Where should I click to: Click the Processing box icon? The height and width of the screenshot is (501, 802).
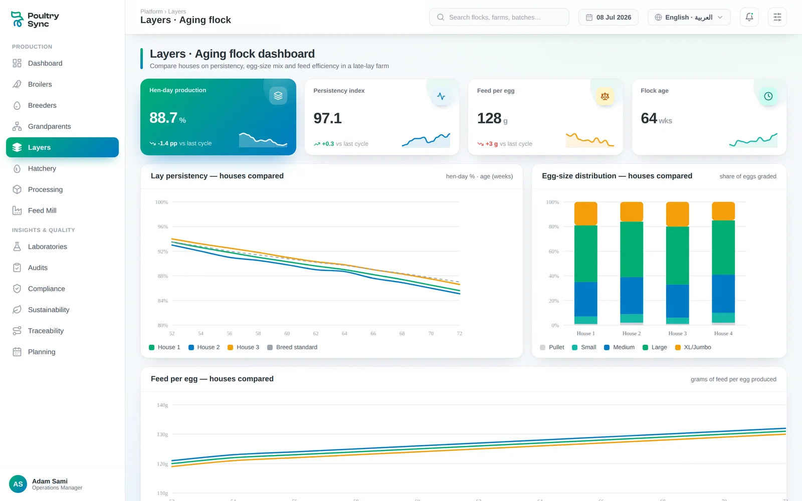click(x=17, y=189)
